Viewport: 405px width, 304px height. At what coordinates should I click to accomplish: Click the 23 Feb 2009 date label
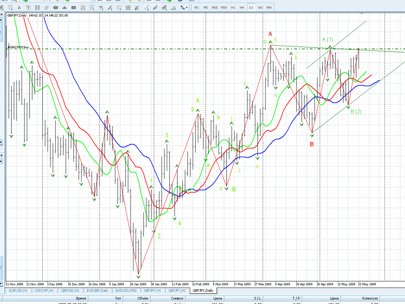[x=200, y=284]
